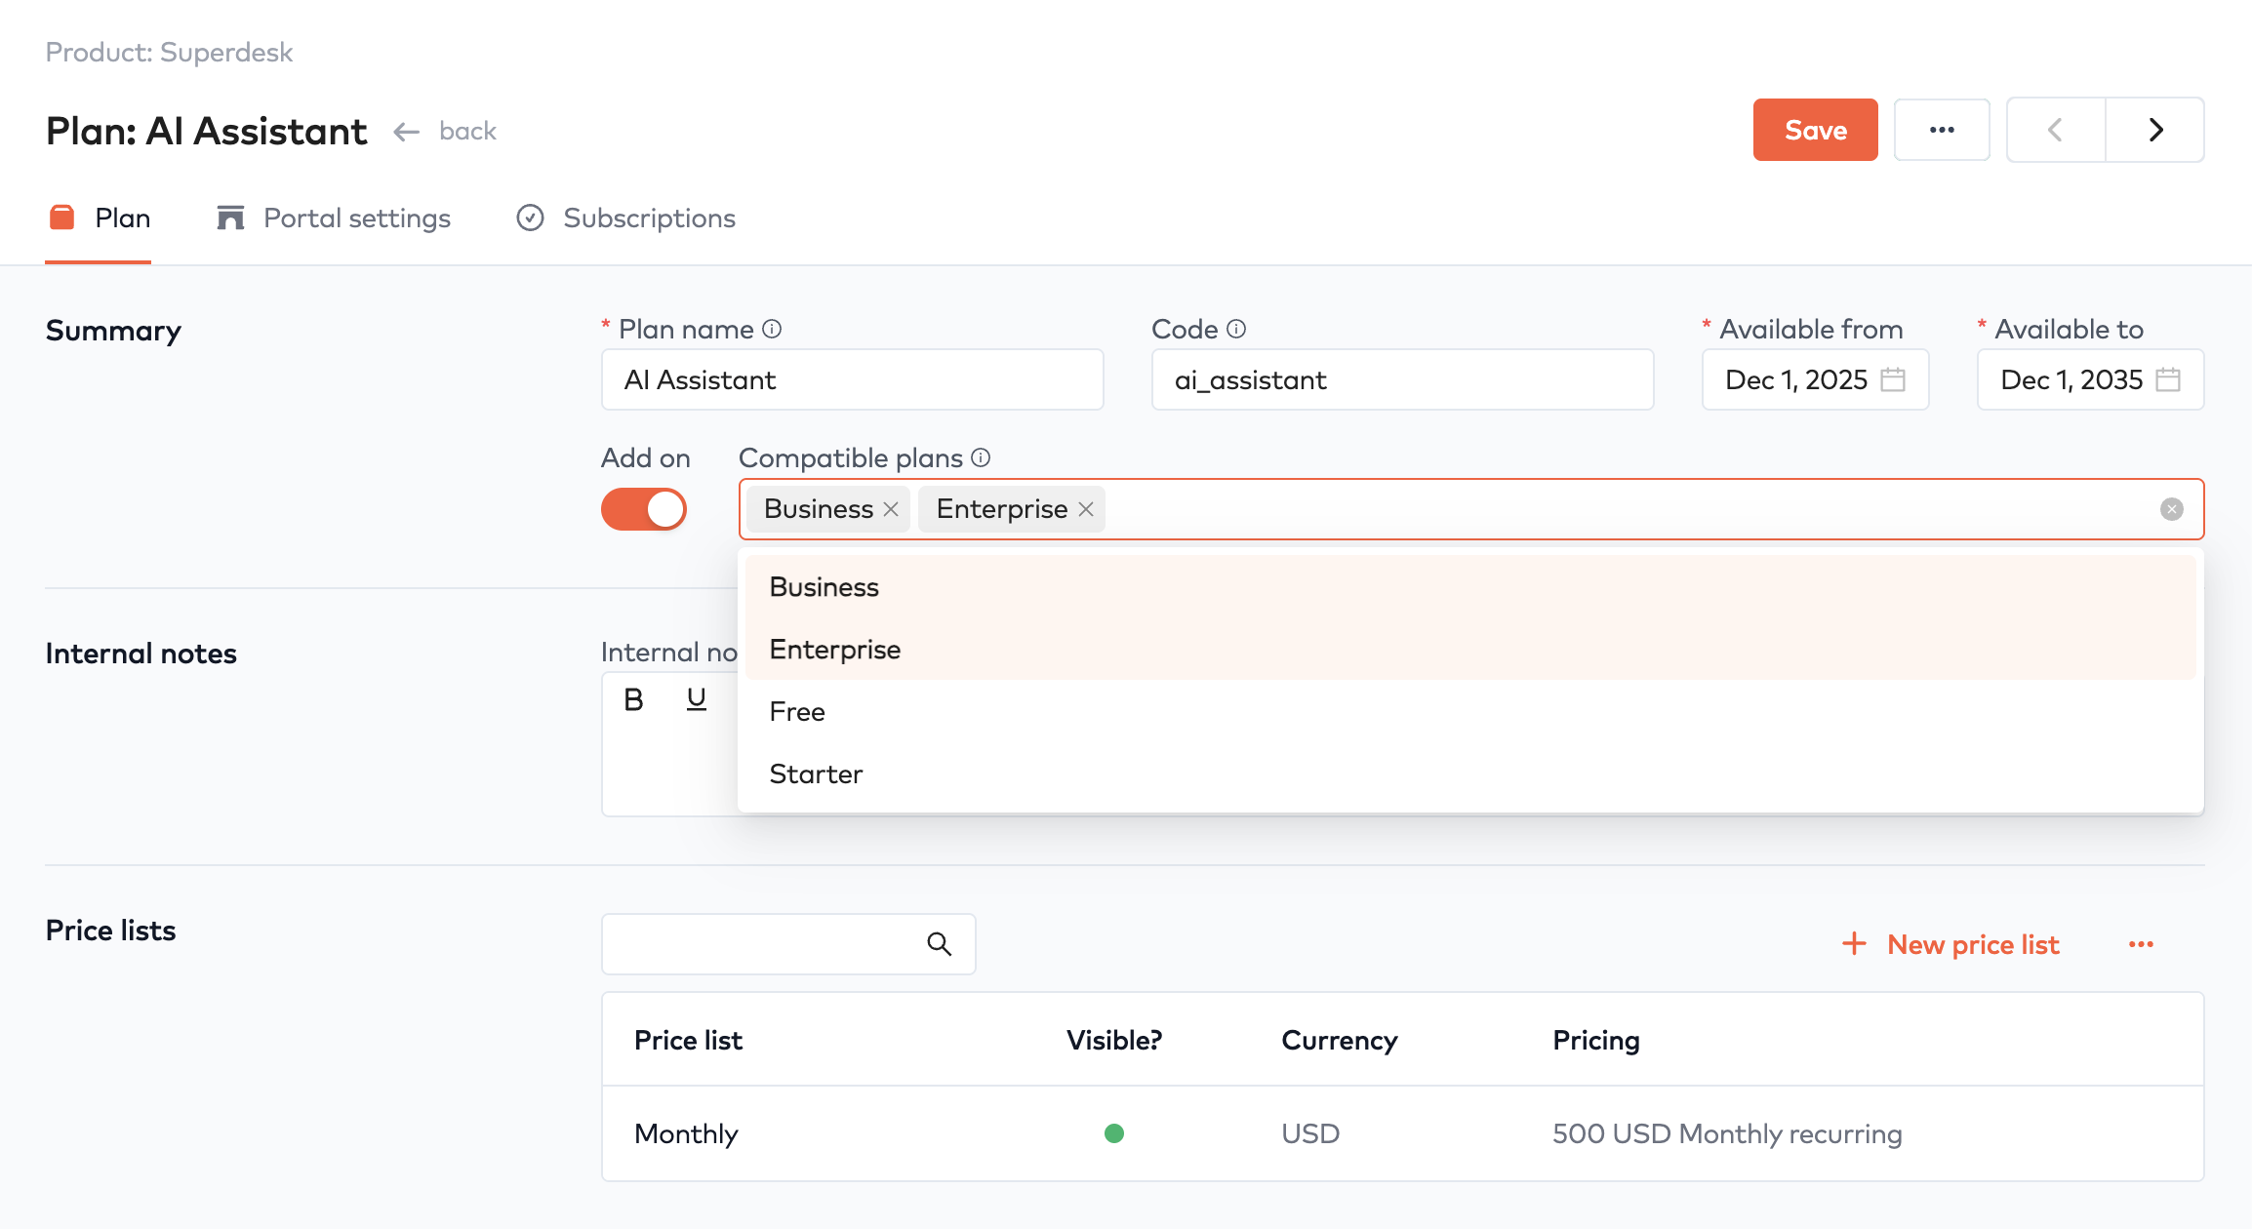The image size is (2252, 1229).
Task: Click the price list search magnifier icon
Action: click(x=939, y=943)
